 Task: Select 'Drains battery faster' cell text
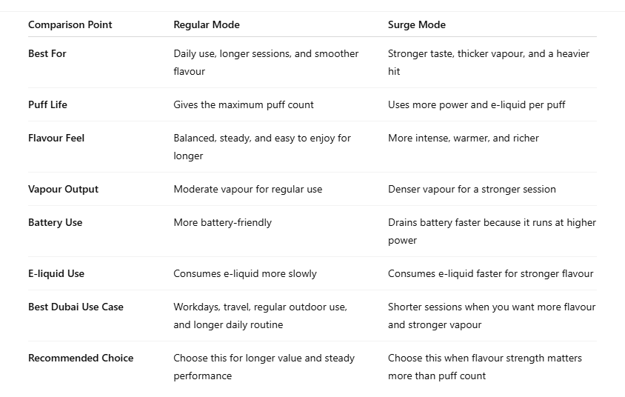coord(492,231)
